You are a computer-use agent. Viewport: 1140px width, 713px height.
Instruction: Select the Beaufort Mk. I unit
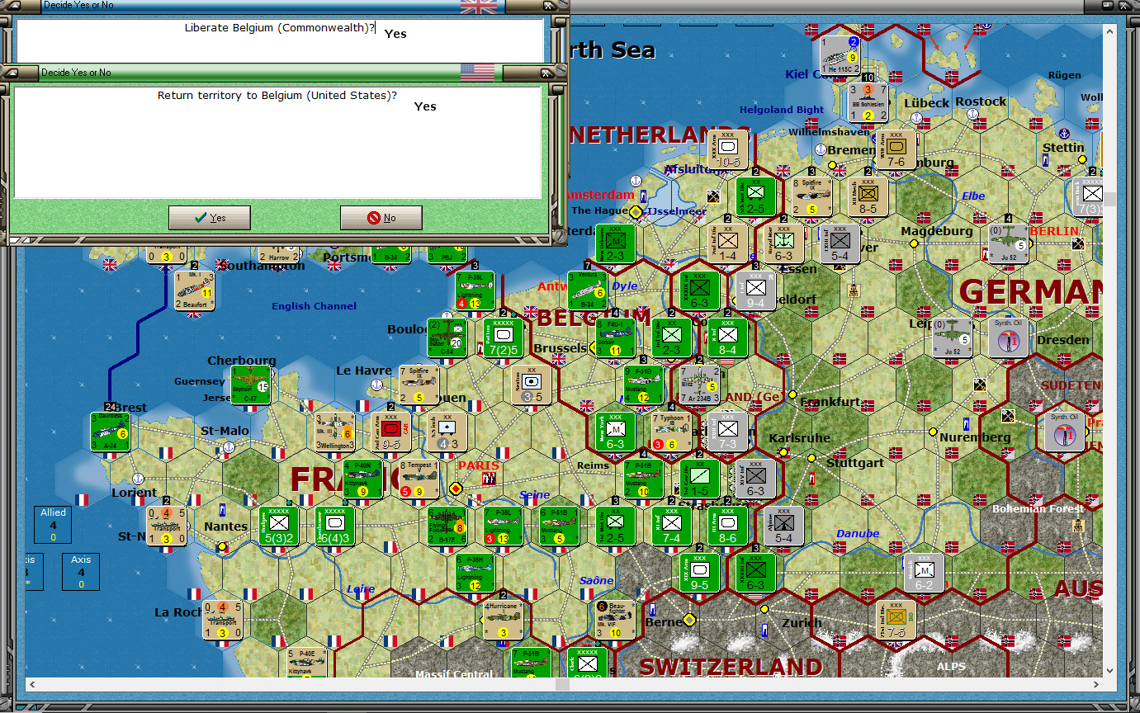pyautogui.click(x=195, y=290)
